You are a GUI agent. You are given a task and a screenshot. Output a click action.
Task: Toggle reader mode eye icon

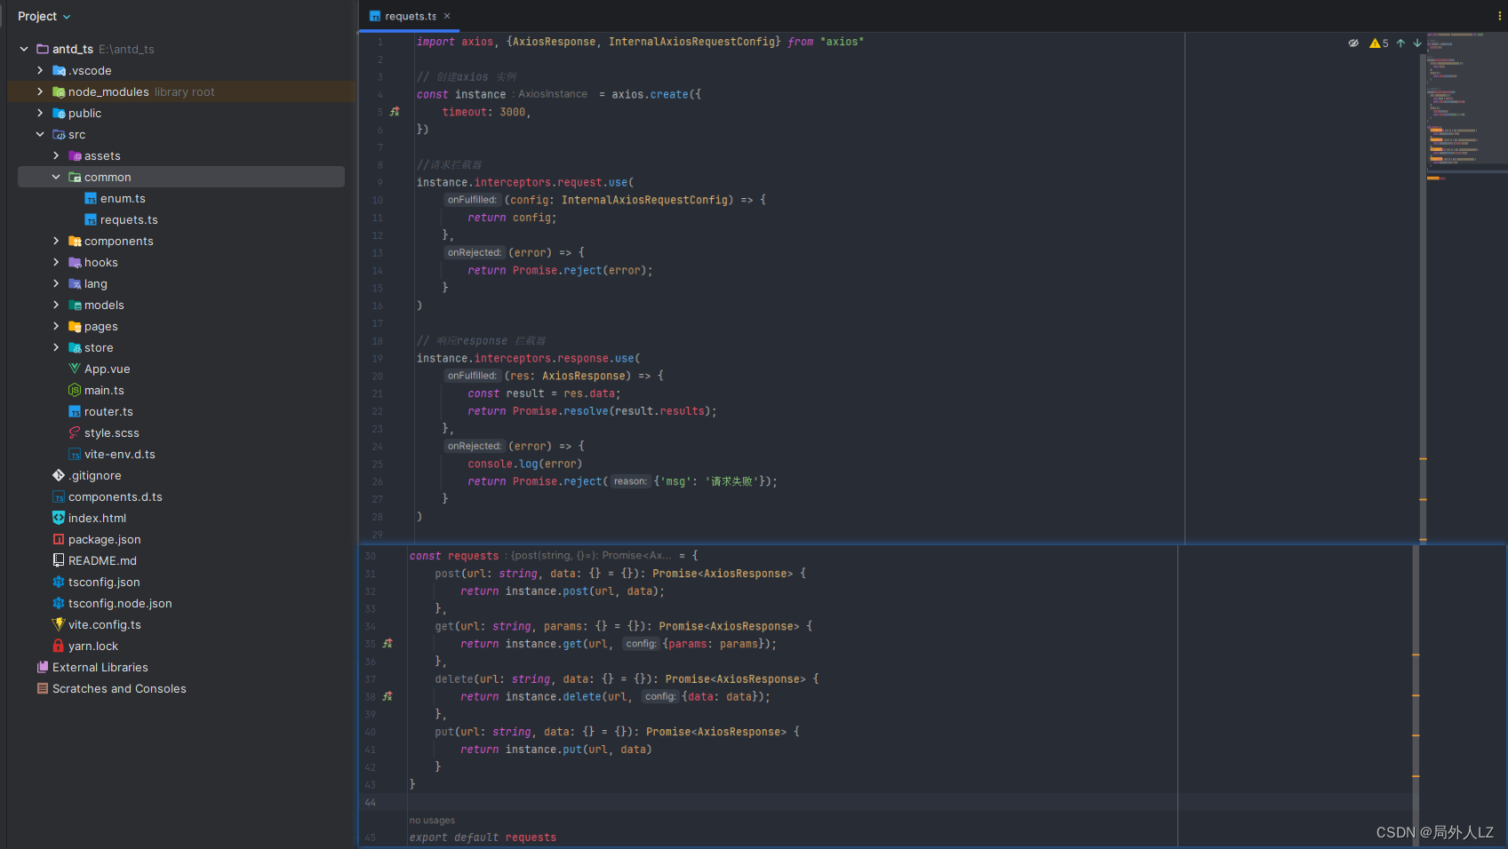pos(1353,43)
